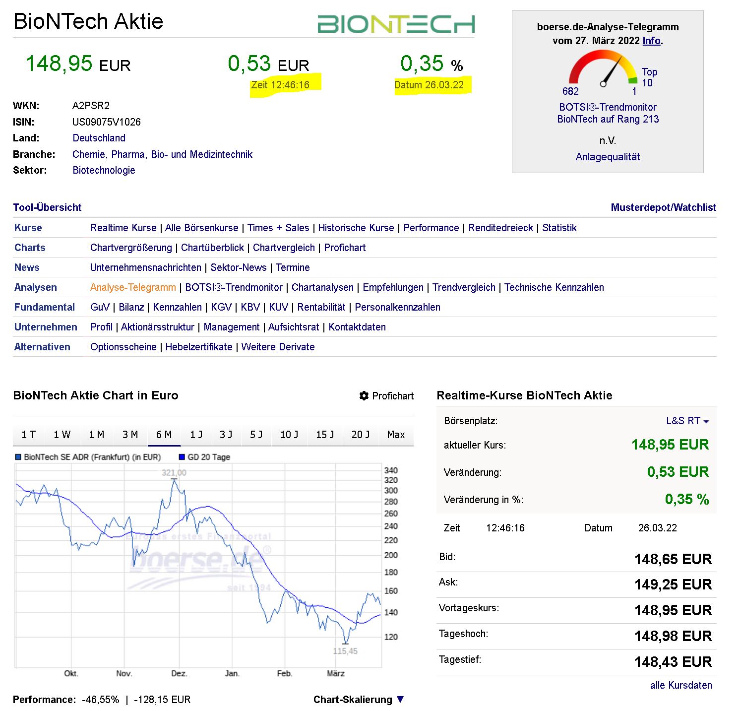Open the Management link
Image resolution: width=741 pixels, height=711 pixels.
(231, 327)
